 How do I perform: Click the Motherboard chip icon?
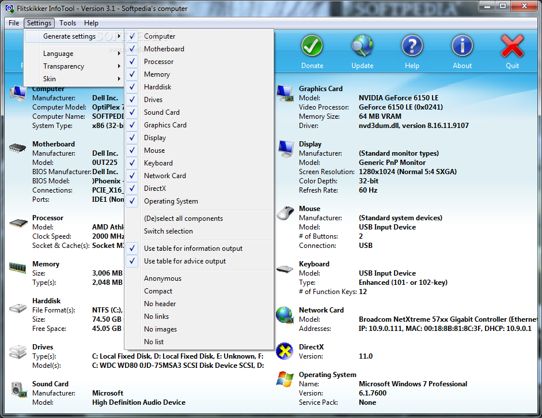pos(18,148)
